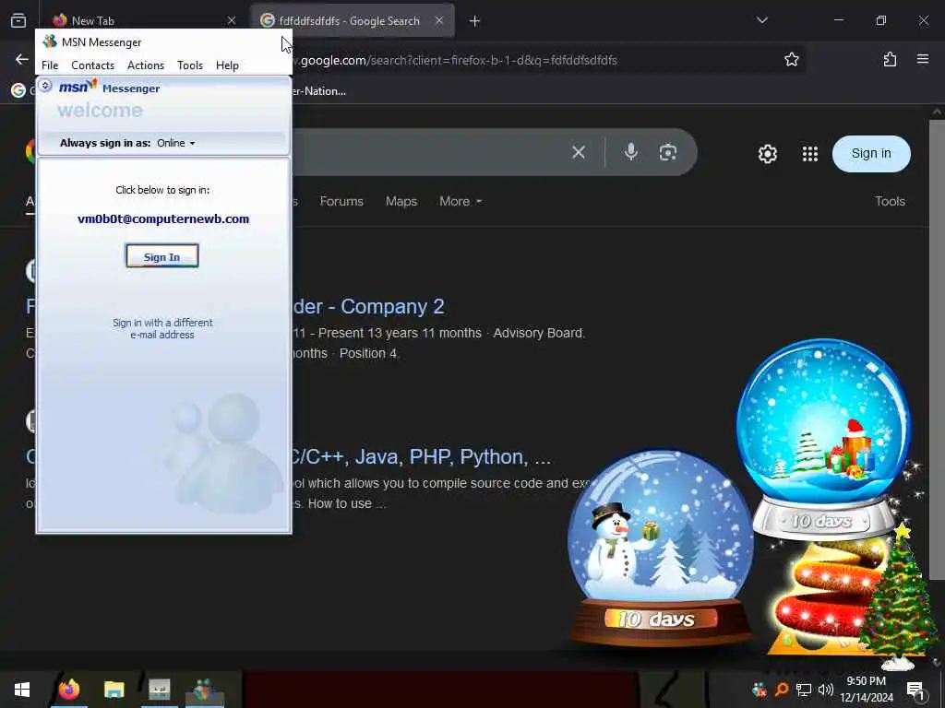Open the clock showing 9:50 PM

coord(866,690)
